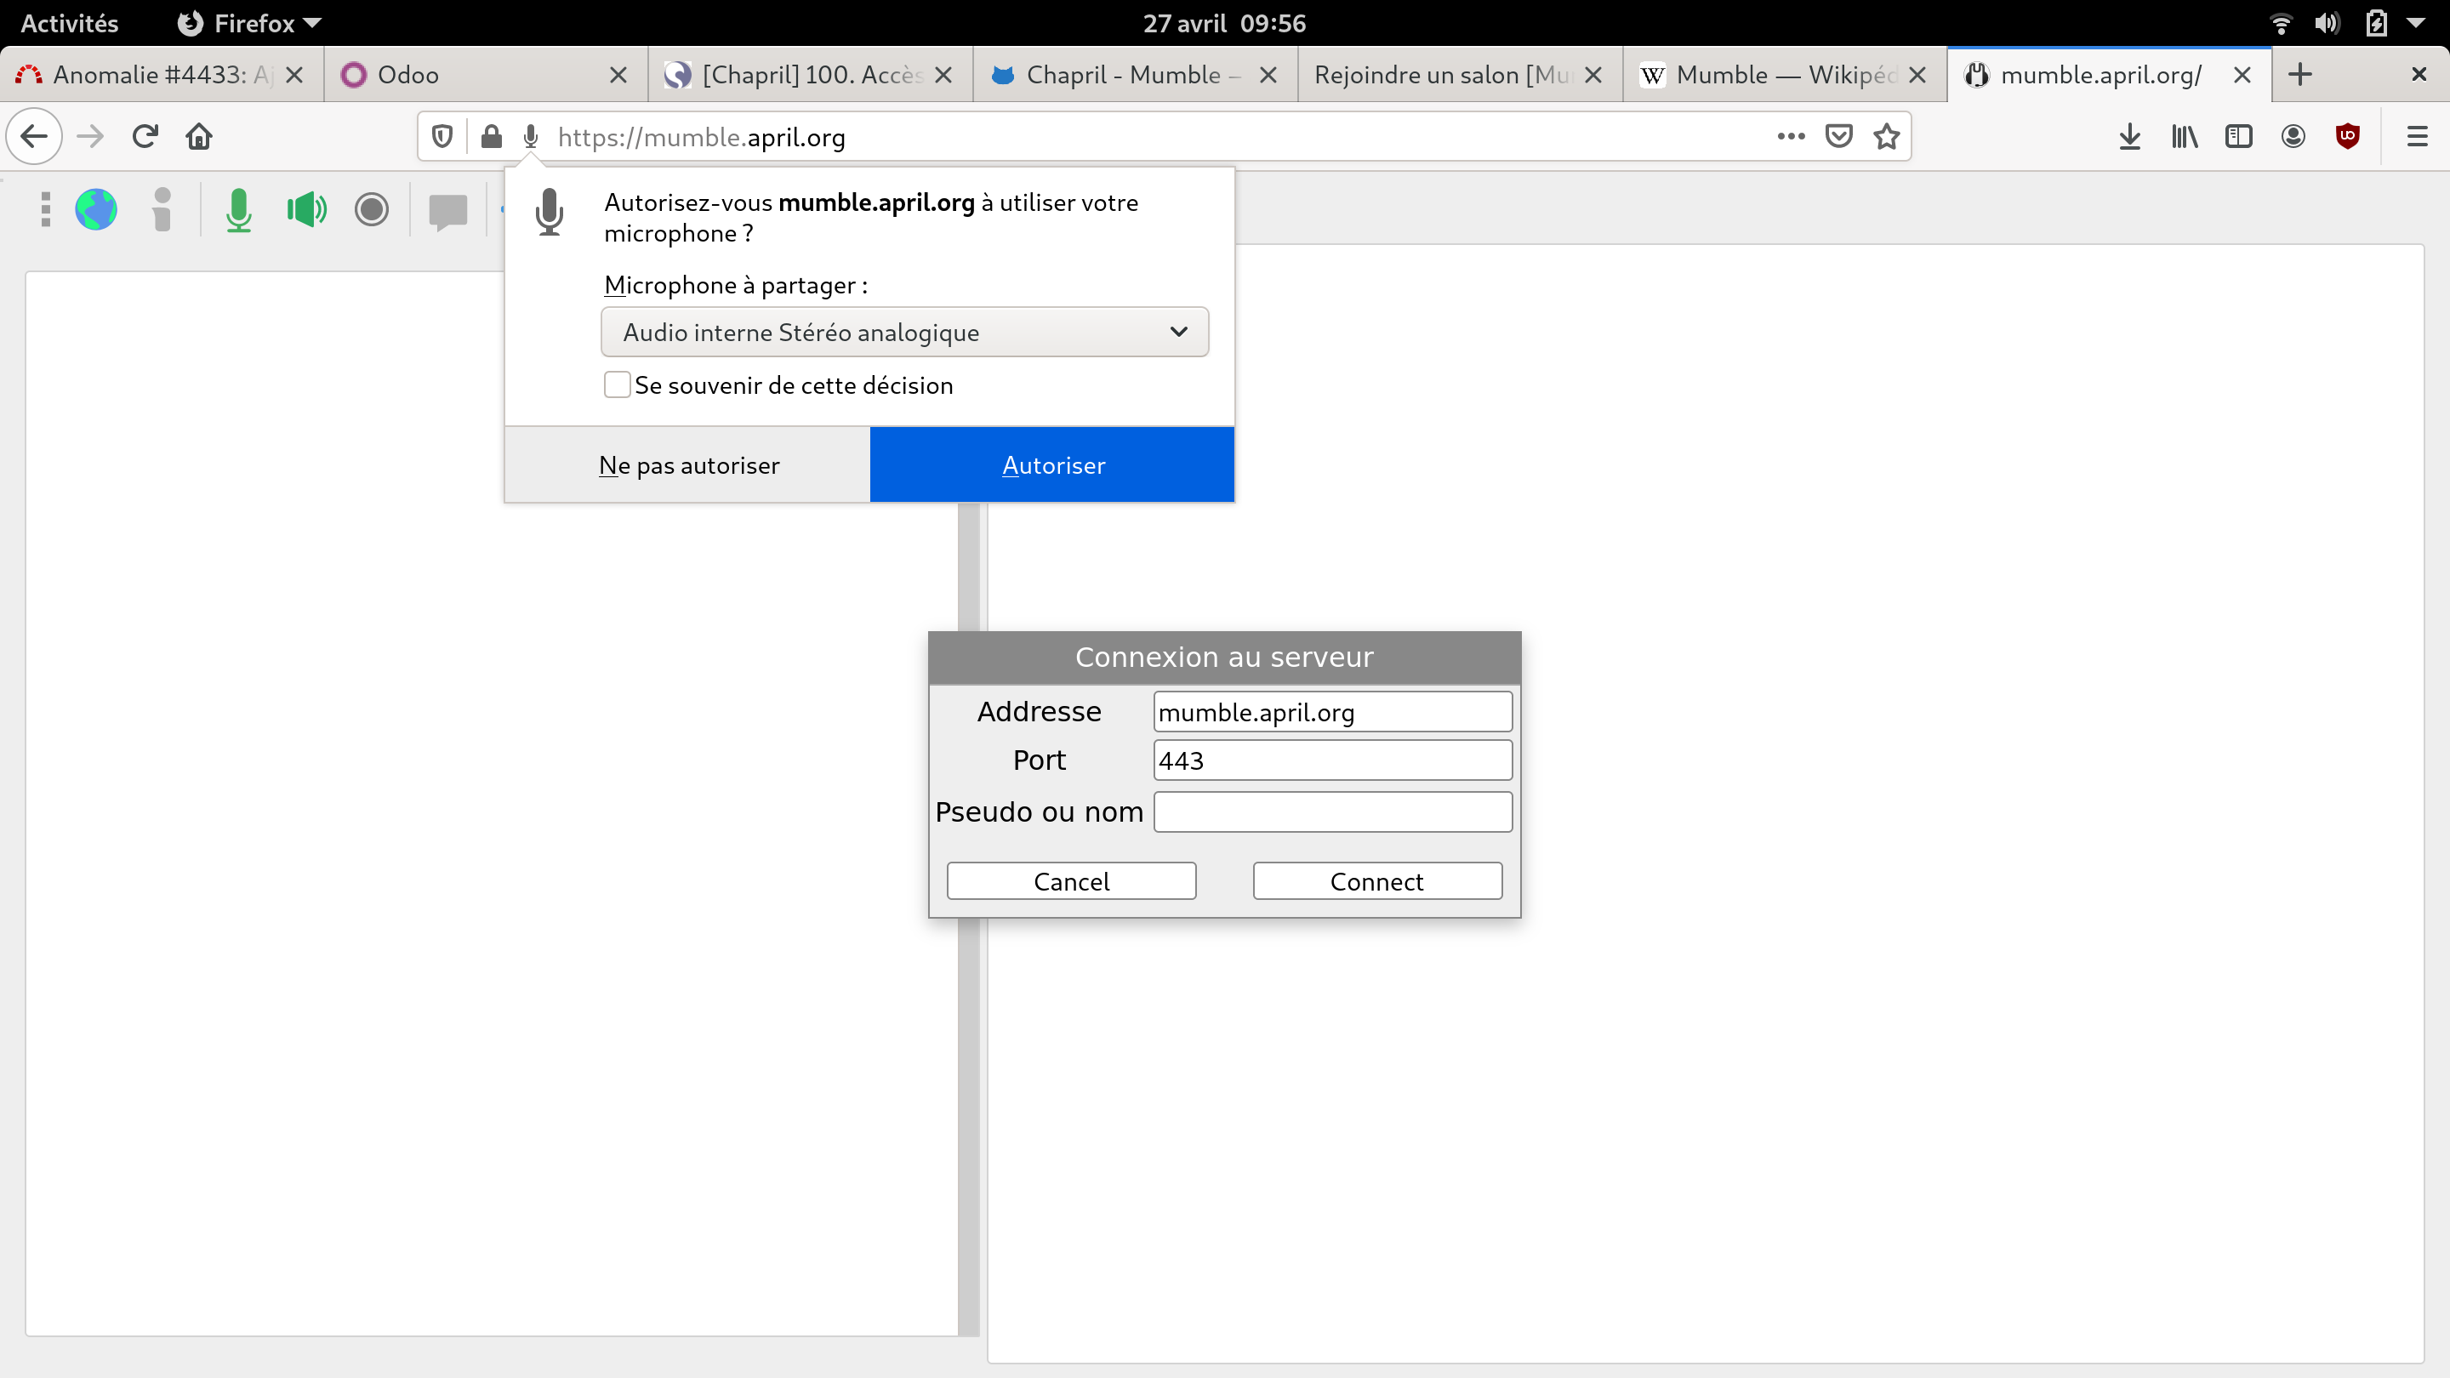Click the Activités button
The image size is (2450, 1378).
click(x=70, y=23)
